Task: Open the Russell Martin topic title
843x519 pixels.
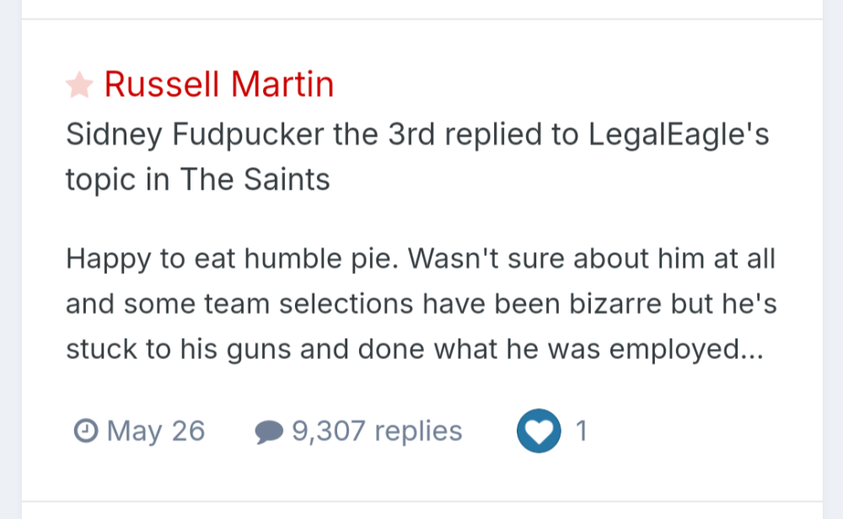Action: click(x=219, y=84)
